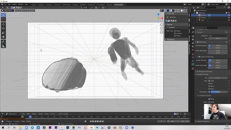
Task: Click the Windows Start button
Action: pos(3,127)
